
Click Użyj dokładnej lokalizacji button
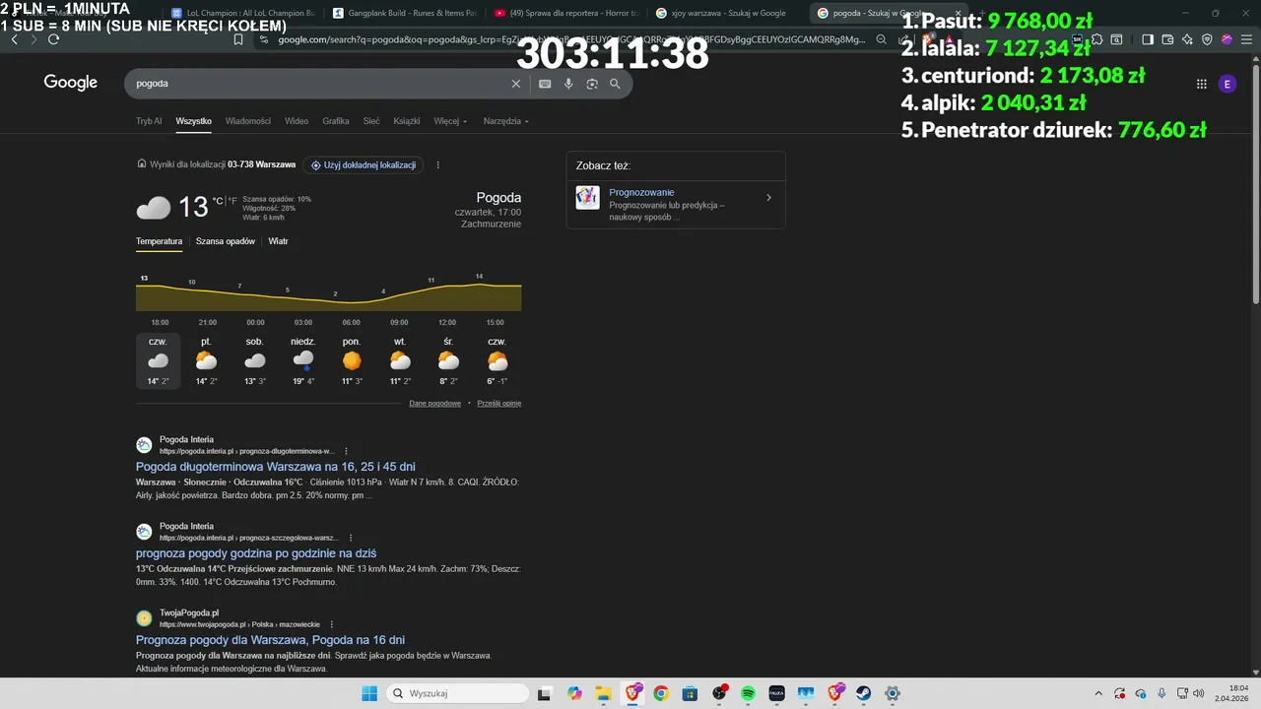pyautogui.click(x=364, y=165)
